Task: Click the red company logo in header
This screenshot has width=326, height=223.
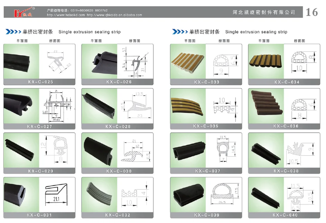Action: (x=24, y=12)
